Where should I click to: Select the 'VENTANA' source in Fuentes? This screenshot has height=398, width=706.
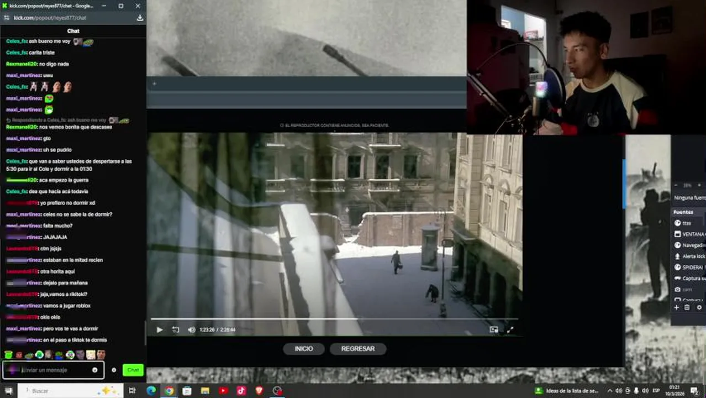click(x=689, y=234)
